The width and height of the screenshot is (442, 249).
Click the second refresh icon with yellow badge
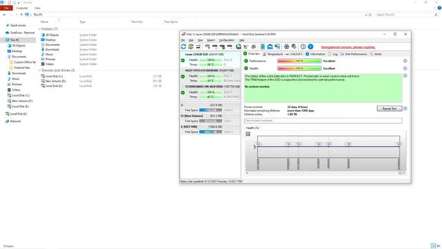(x=191, y=47)
